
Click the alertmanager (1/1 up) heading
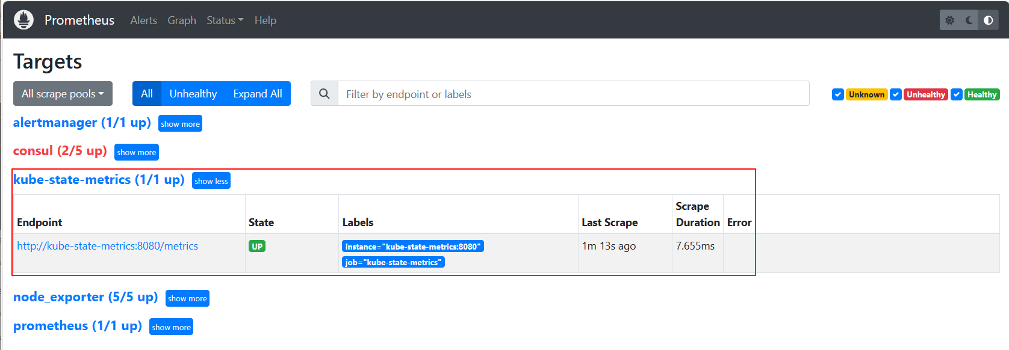(82, 123)
